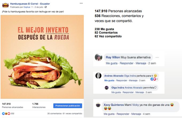Click Xavy Quinteros's profile avatar

click(x=98, y=105)
